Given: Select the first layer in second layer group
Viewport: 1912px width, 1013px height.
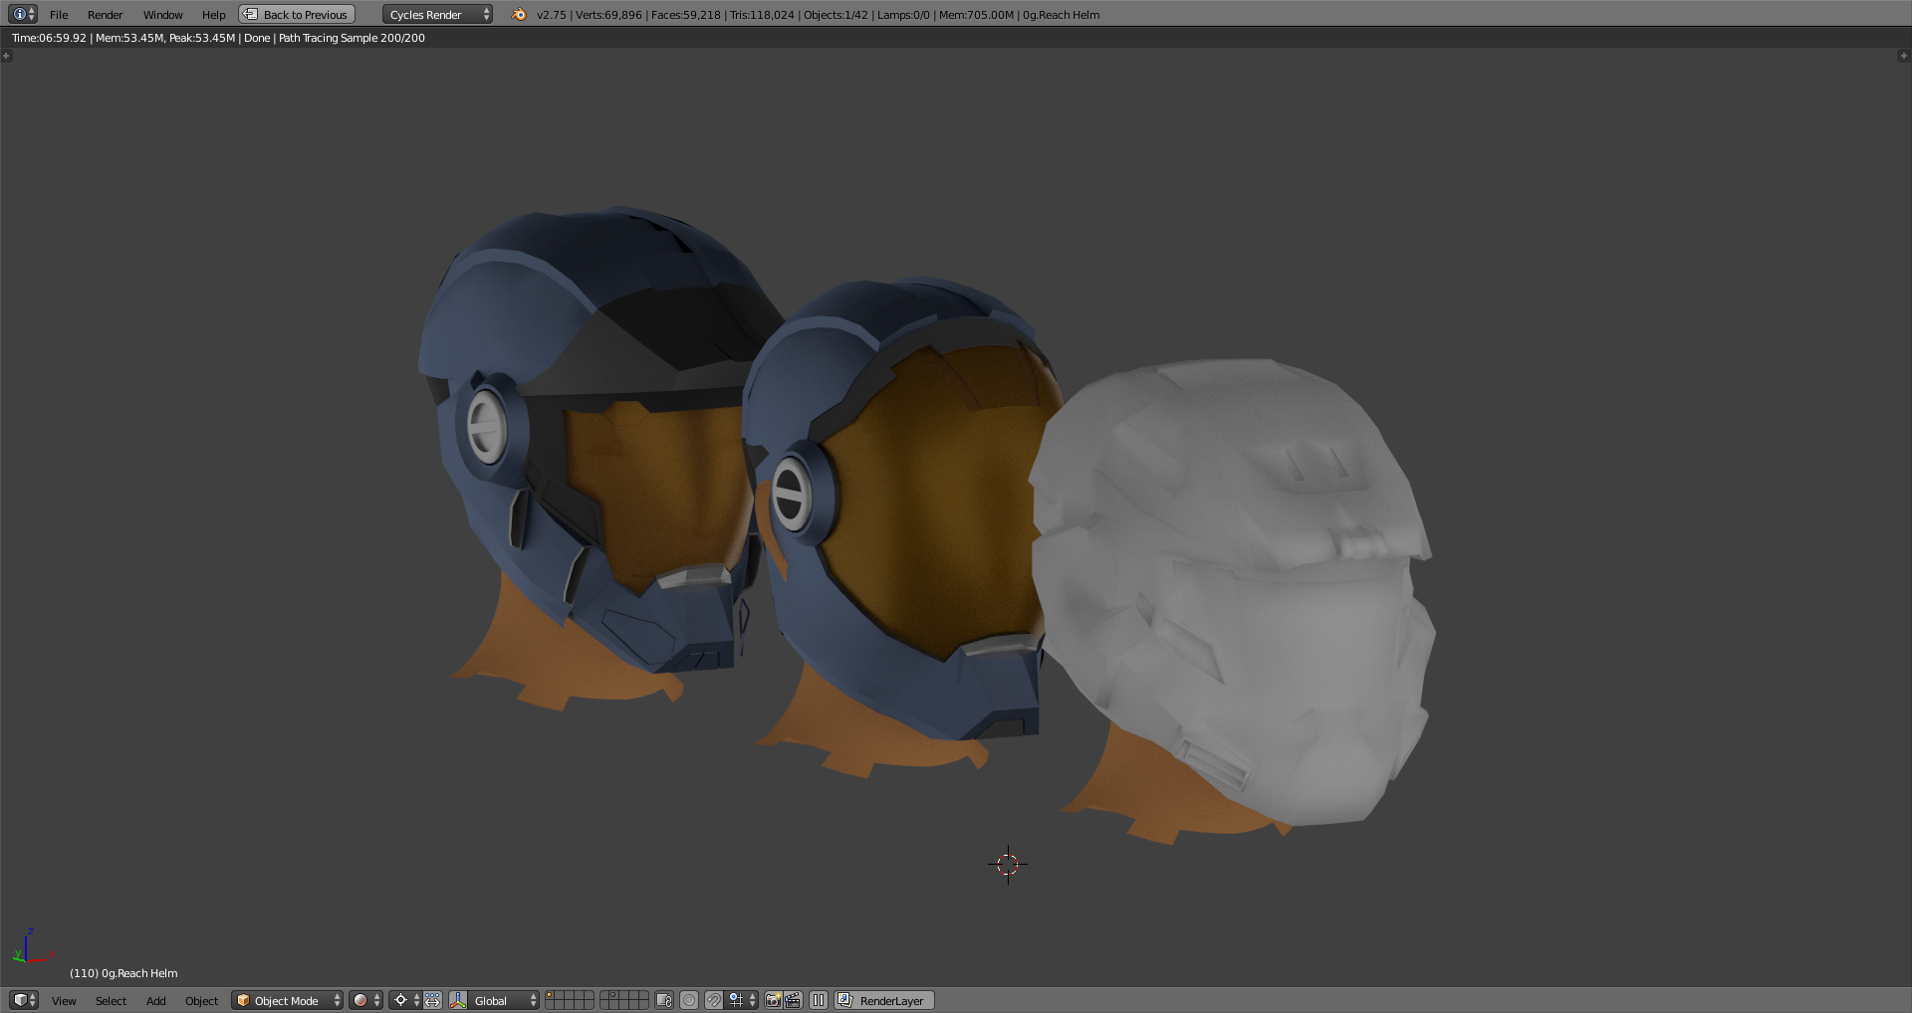Looking at the screenshot, I should click(605, 995).
